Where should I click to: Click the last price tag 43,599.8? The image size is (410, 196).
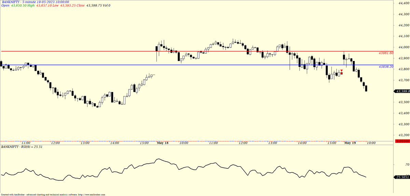[402, 91]
